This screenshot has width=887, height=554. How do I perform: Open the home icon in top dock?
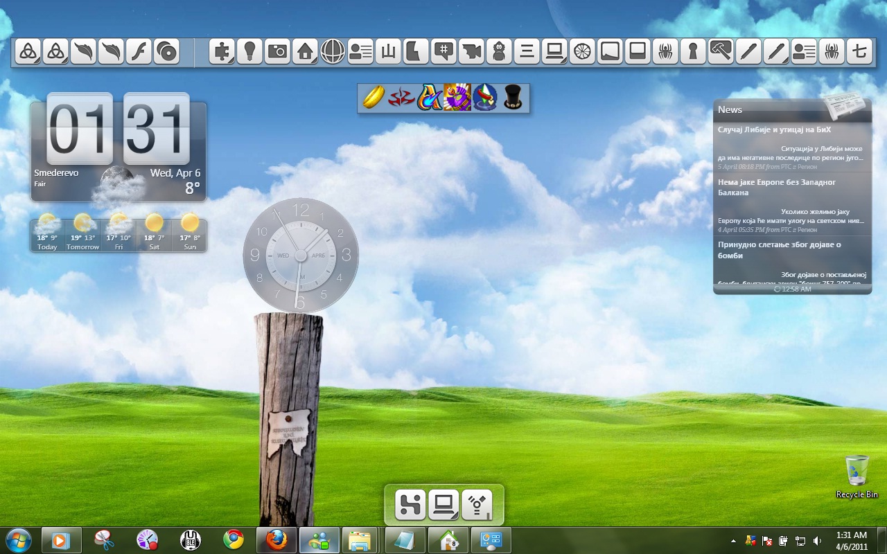click(x=305, y=52)
